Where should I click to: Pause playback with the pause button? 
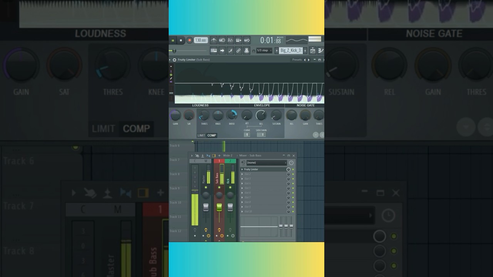pos(173,40)
